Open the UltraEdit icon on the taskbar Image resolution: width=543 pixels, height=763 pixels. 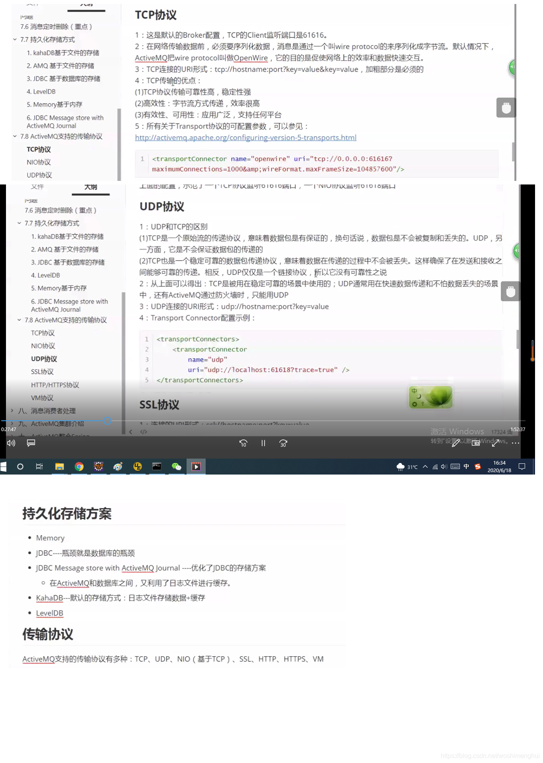[137, 467]
